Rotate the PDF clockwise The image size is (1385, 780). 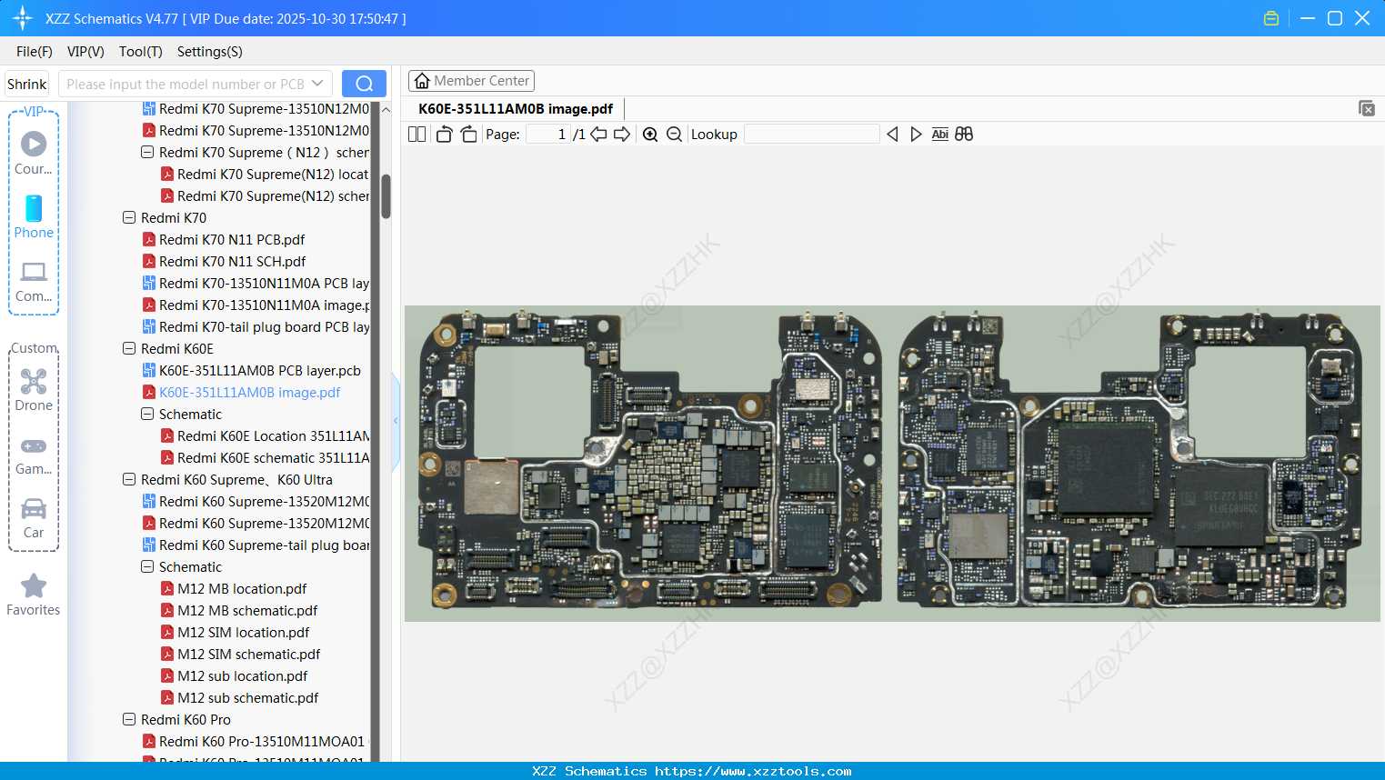[x=468, y=133]
